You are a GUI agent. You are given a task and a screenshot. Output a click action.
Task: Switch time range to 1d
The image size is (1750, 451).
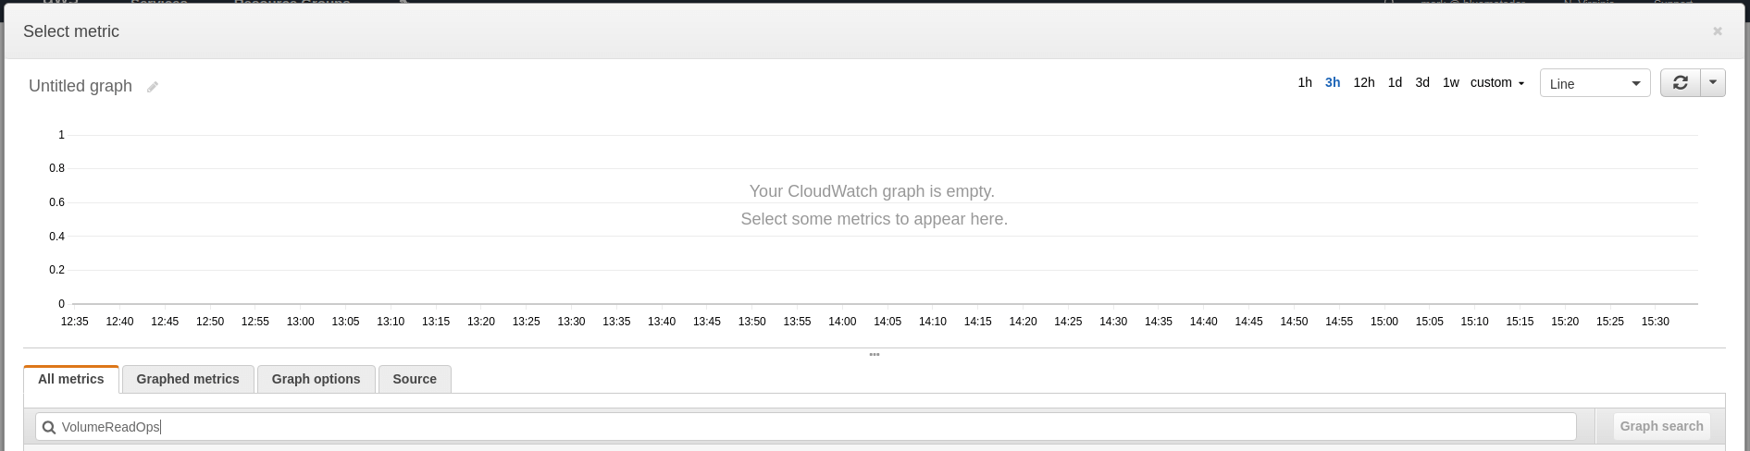tap(1395, 83)
